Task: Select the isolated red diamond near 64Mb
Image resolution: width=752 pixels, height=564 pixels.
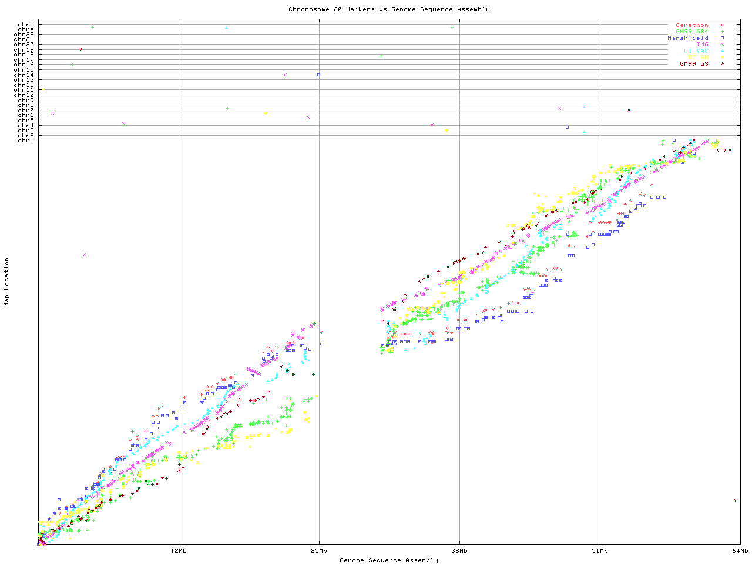Action: coord(734,501)
